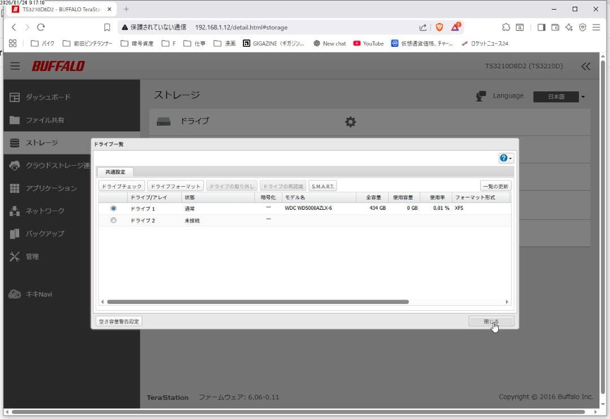This screenshot has height=419, width=610.
Task: Open Network (ネットワーク) sidebar item
Action: pyautogui.click(x=47, y=211)
